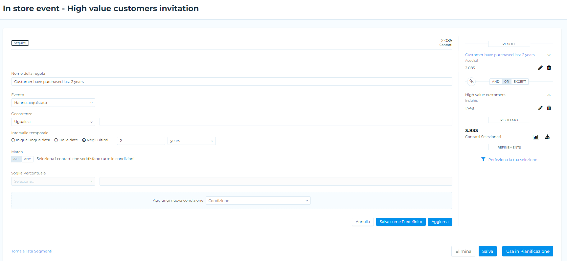Download the selected contacts
Image resolution: width=567 pixels, height=261 pixels.
click(x=548, y=137)
